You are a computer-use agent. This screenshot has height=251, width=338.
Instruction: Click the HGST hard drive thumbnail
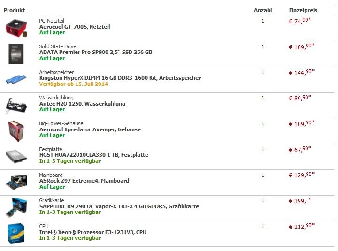pyautogui.click(x=16, y=156)
